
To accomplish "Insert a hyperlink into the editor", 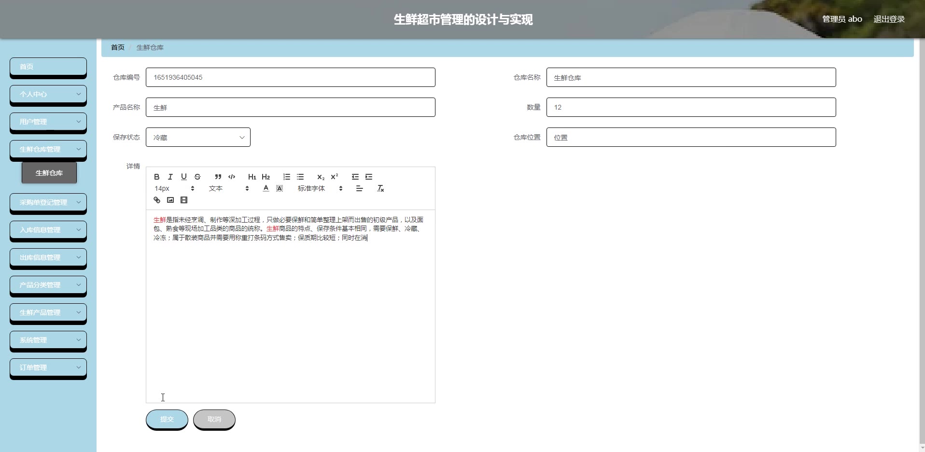I will click(157, 200).
